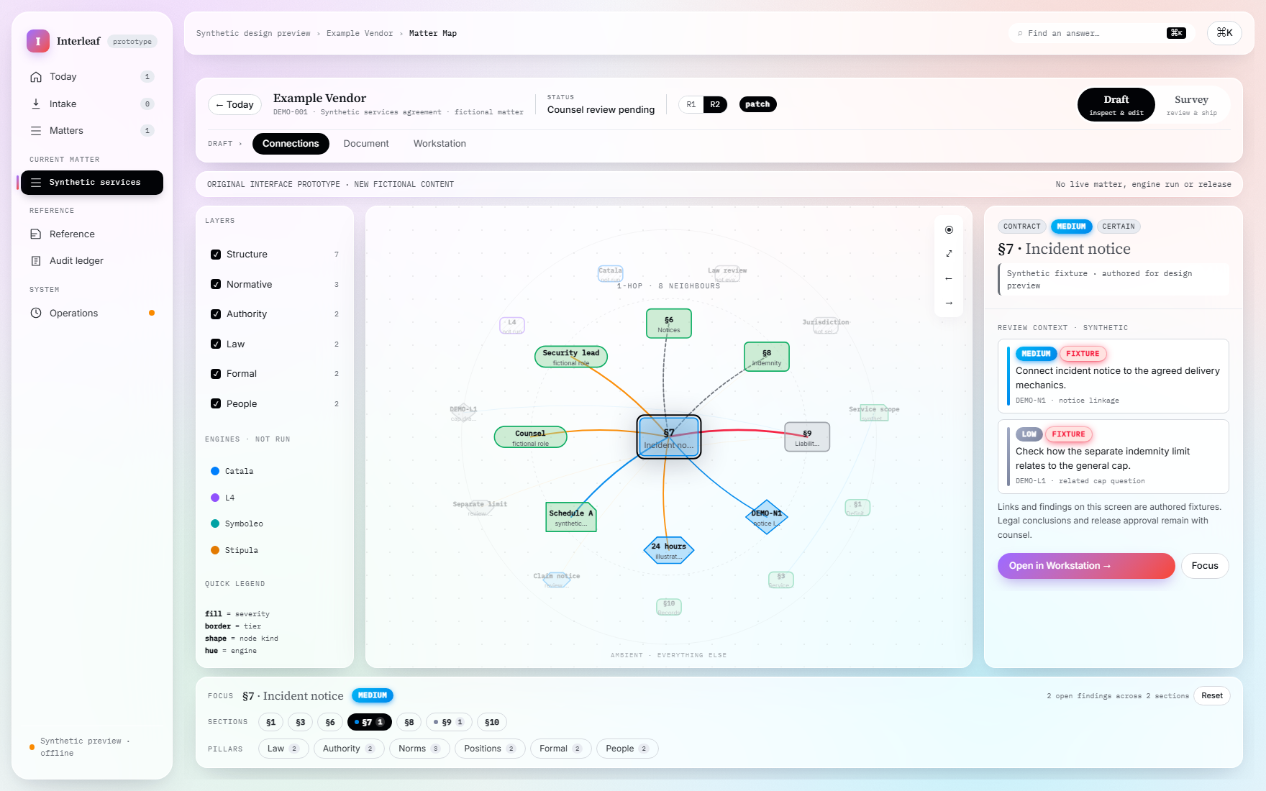
Task: Click Open in Workstation button
Action: click(x=1086, y=566)
